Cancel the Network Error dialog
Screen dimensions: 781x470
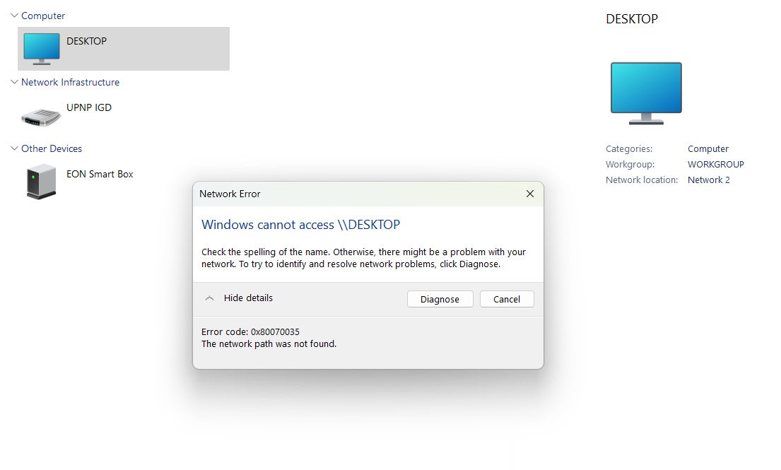tap(507, 299)
